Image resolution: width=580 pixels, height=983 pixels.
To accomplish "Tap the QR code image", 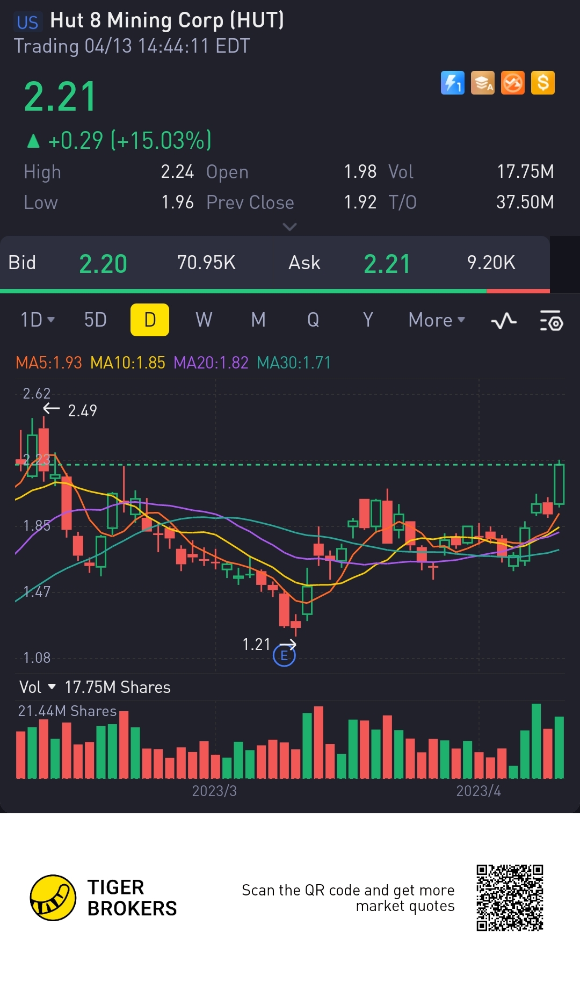I will click(x=510, y=898).
